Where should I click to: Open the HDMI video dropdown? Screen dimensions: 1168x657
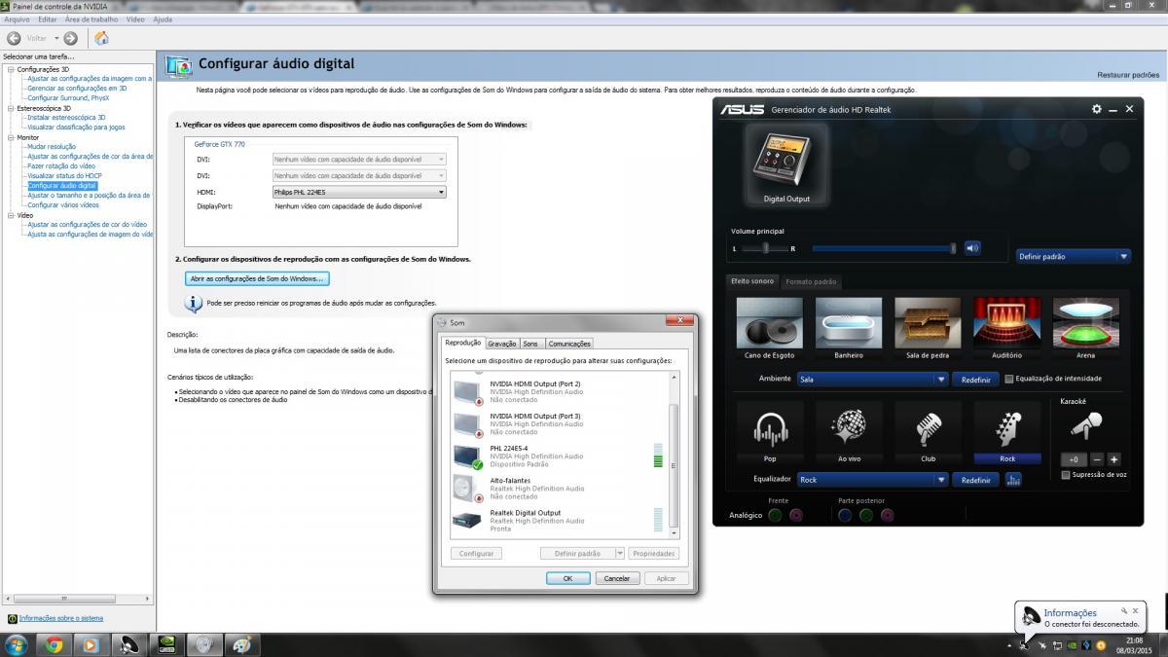tap(359, 193)
